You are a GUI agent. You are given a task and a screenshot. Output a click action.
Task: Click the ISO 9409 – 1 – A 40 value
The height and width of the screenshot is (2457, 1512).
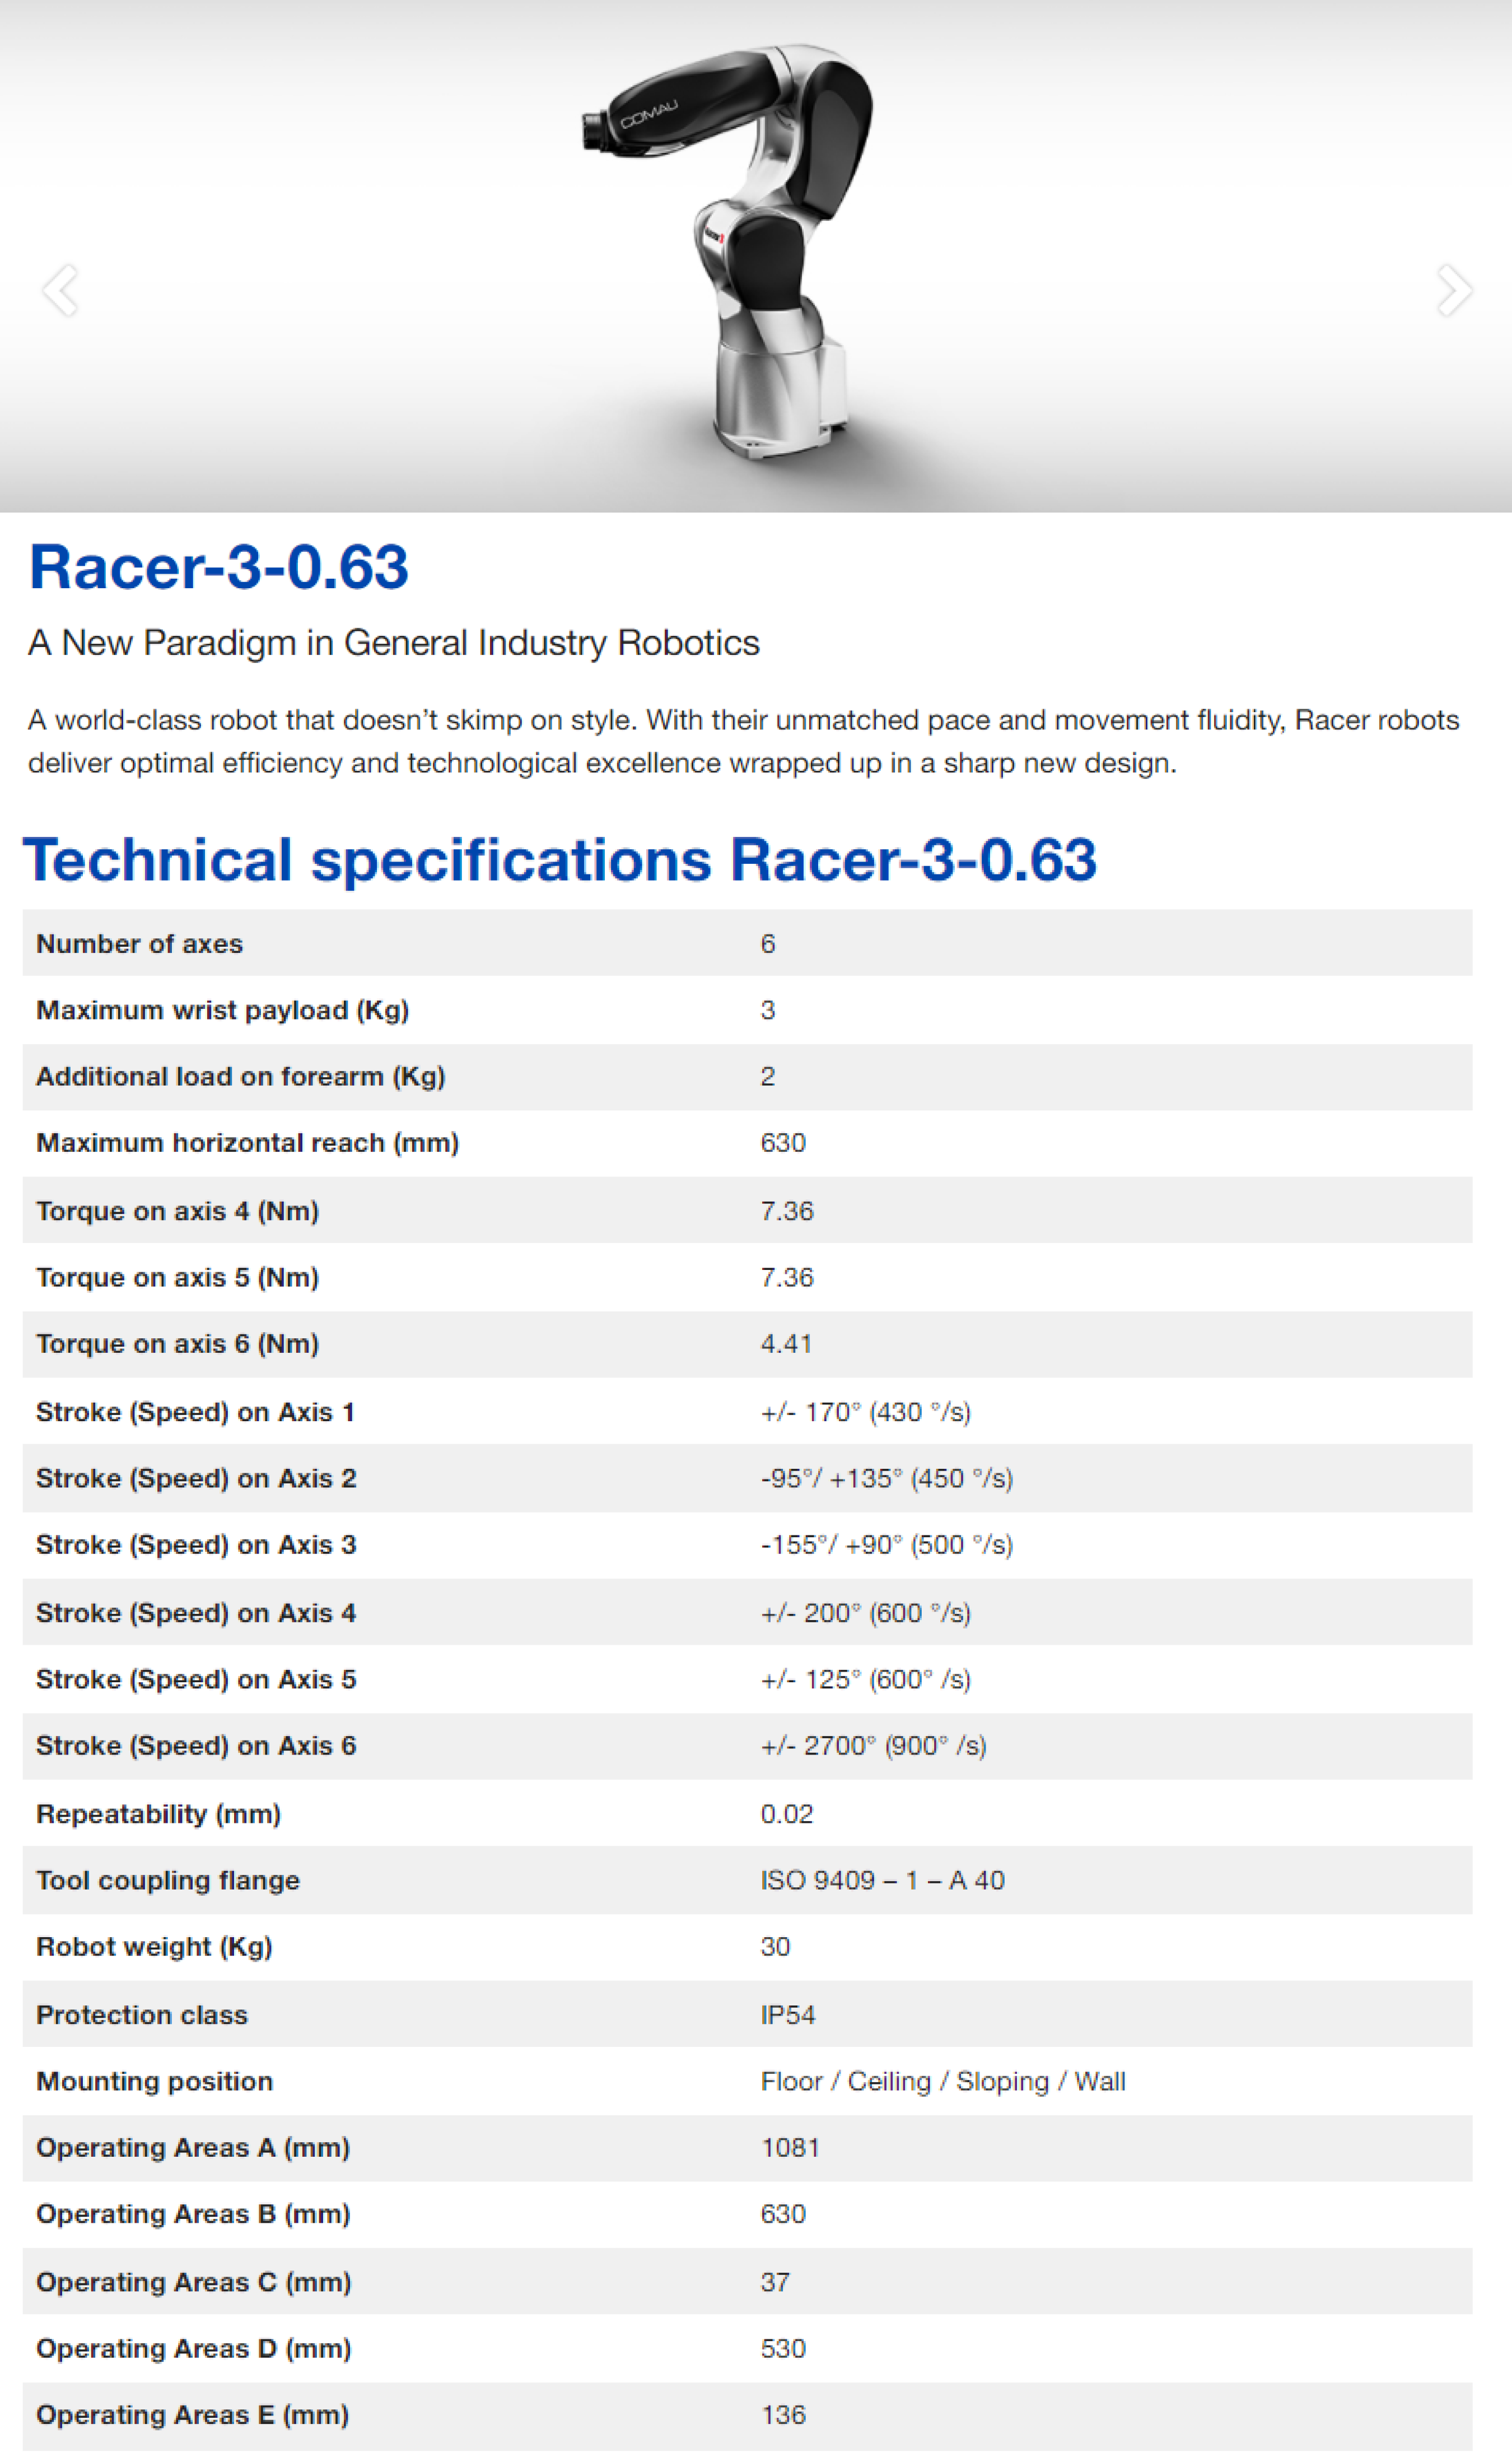click(882, 1880)
